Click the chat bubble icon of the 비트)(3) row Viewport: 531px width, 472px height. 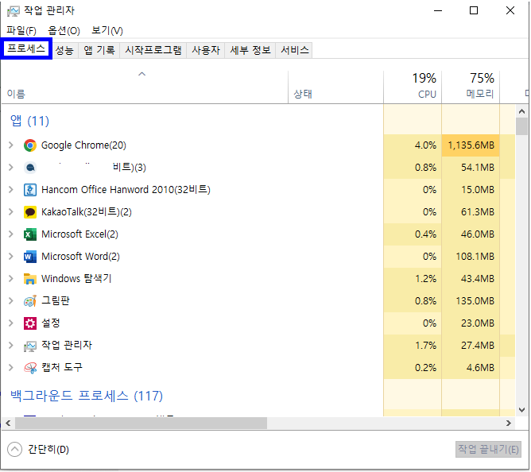point(29,168)
